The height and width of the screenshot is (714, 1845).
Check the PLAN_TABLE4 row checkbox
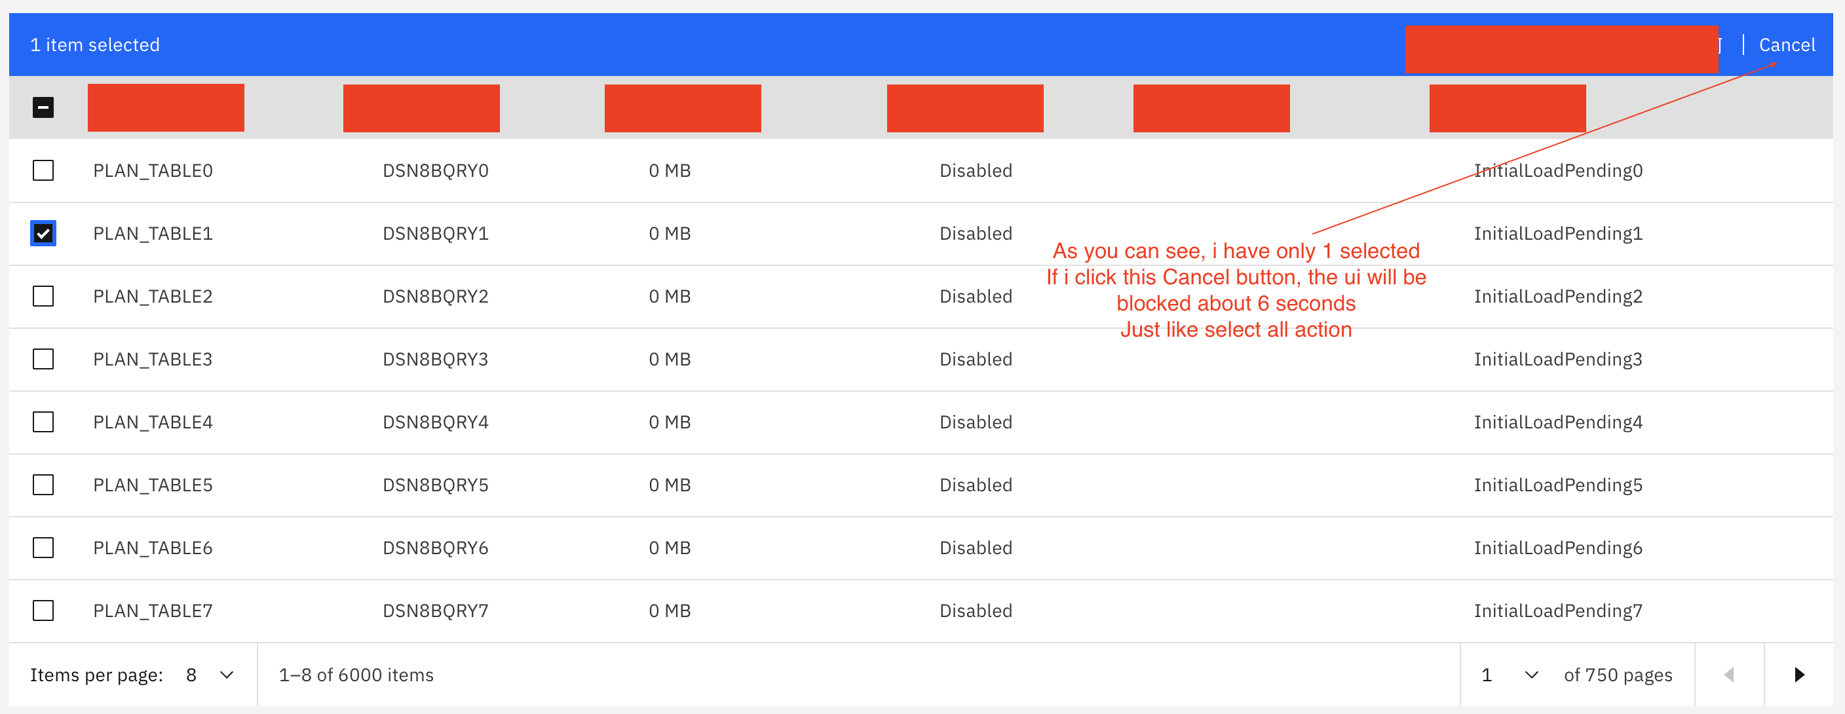pyautogui.click(x=43, y=422)
